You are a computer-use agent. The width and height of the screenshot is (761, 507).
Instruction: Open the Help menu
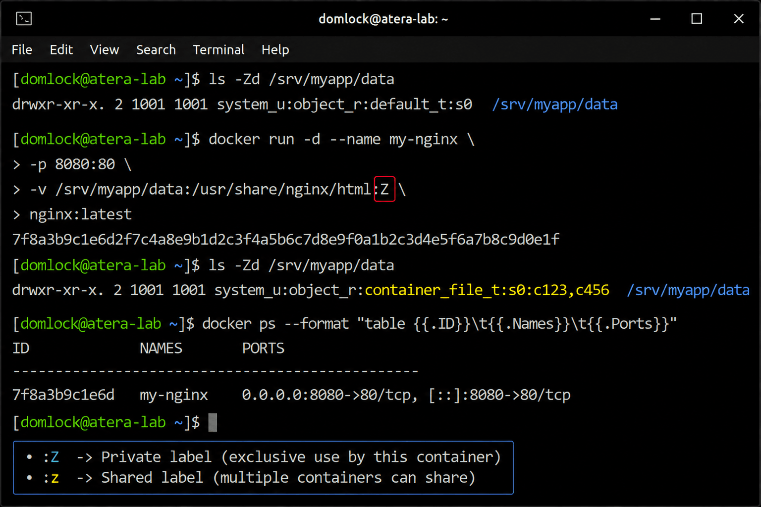click(x=275, y=50)
